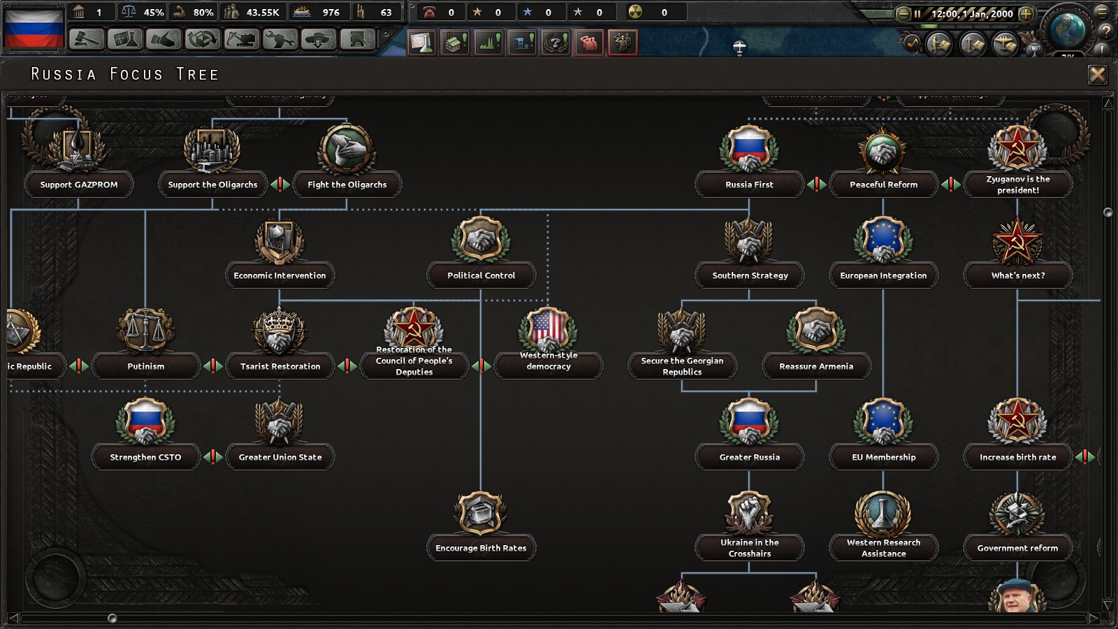Open the Diplomacy handshake icon
Screen dimensions: 1118x629
tap(164, 40)
